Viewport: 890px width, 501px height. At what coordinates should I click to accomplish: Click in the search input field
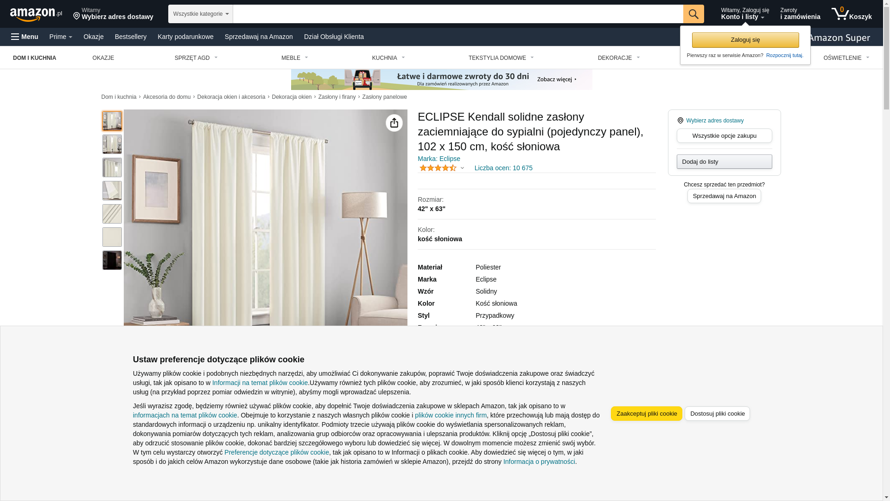tap(458, 14)
